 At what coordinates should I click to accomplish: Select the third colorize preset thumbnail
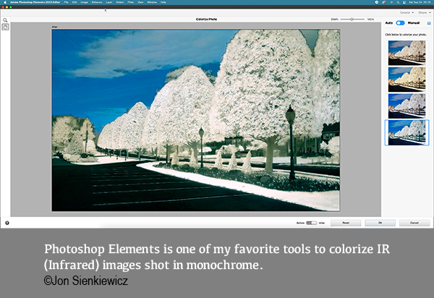point(407,106)
